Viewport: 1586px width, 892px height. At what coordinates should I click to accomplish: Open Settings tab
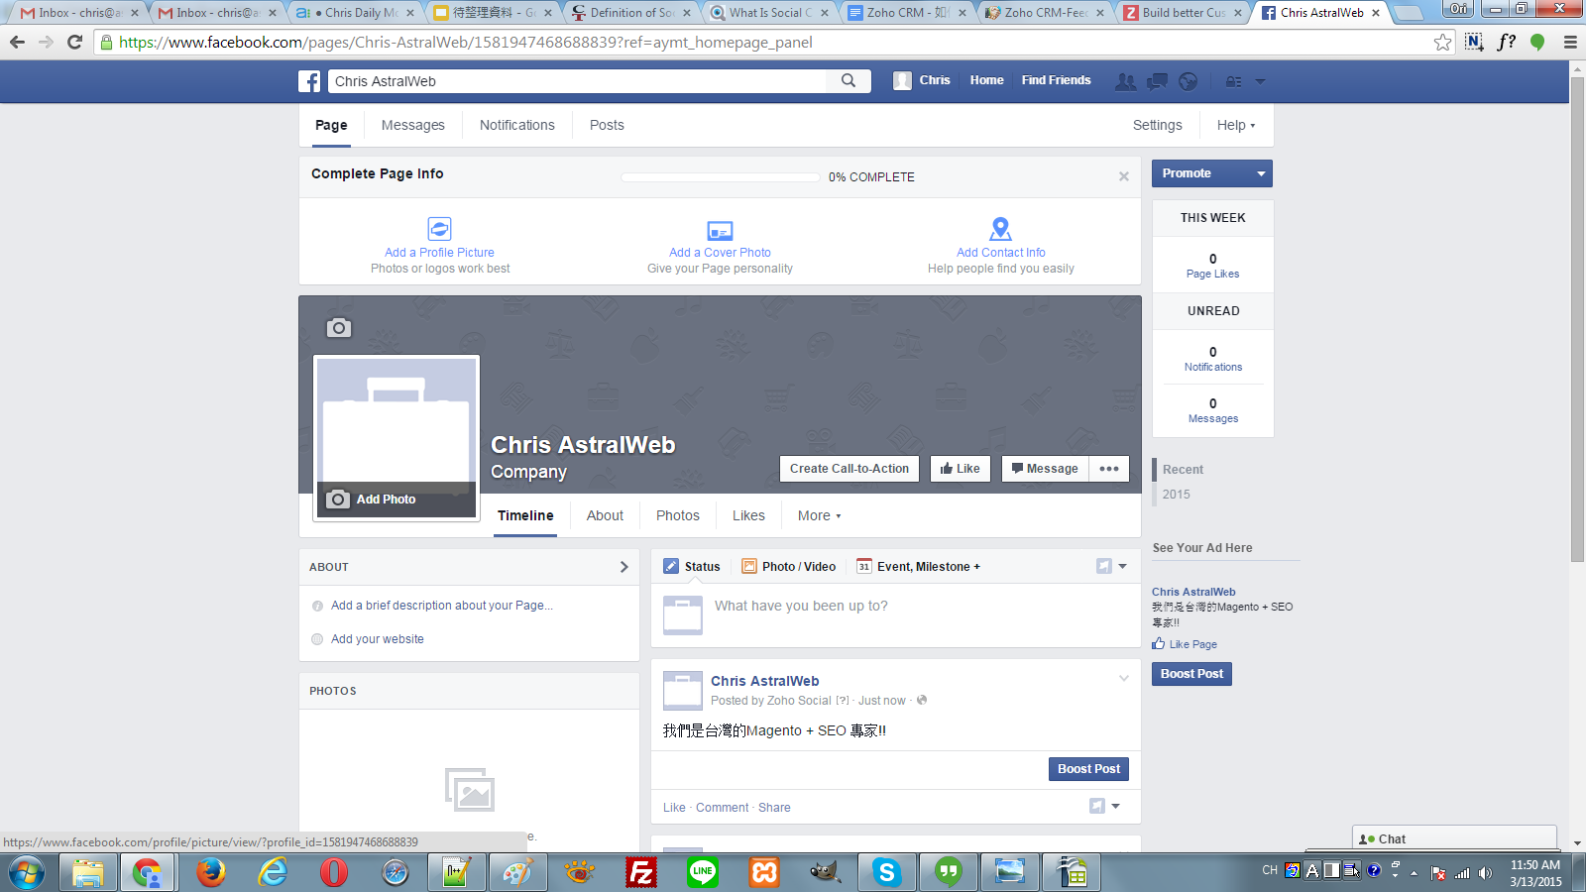[1158, 125]
